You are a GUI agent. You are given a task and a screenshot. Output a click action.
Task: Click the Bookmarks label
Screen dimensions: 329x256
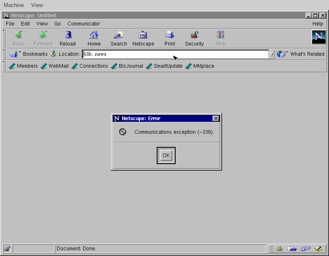35,54
